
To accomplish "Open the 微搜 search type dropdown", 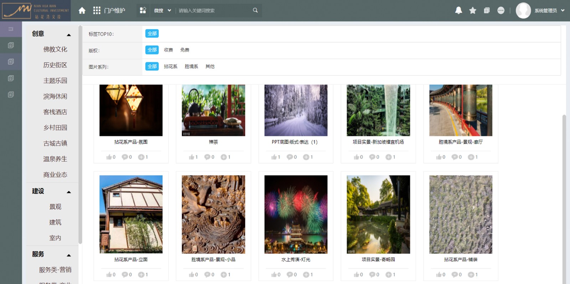I will tap(162, 11).
